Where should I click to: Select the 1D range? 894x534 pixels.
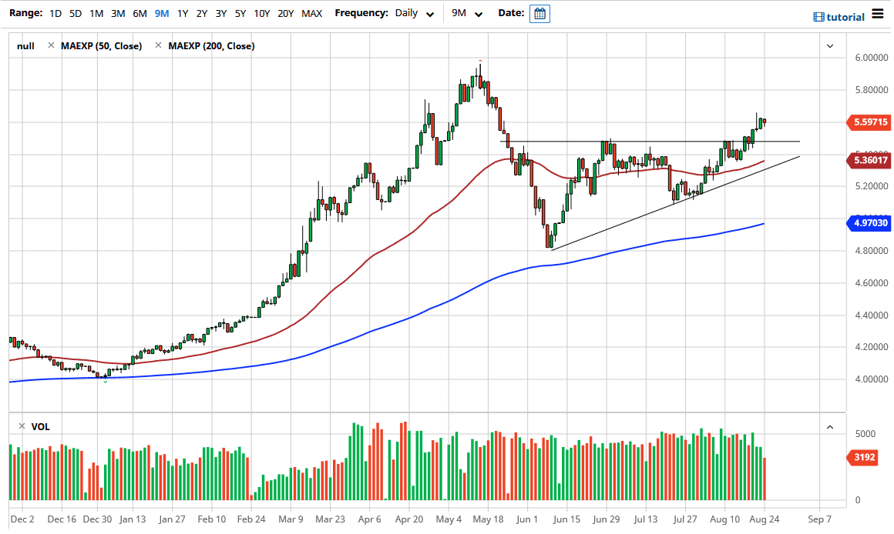coord(55,13)
